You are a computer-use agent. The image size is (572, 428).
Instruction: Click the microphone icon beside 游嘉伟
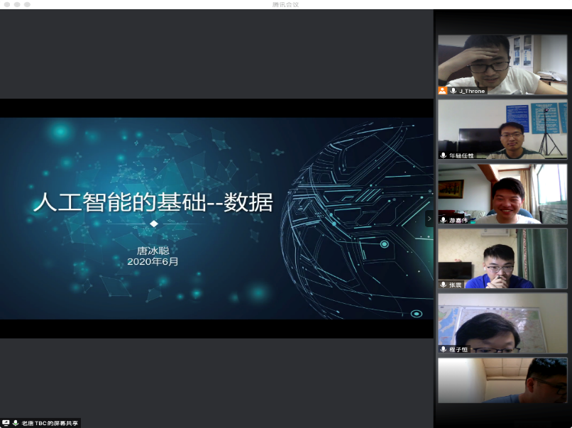444,220
